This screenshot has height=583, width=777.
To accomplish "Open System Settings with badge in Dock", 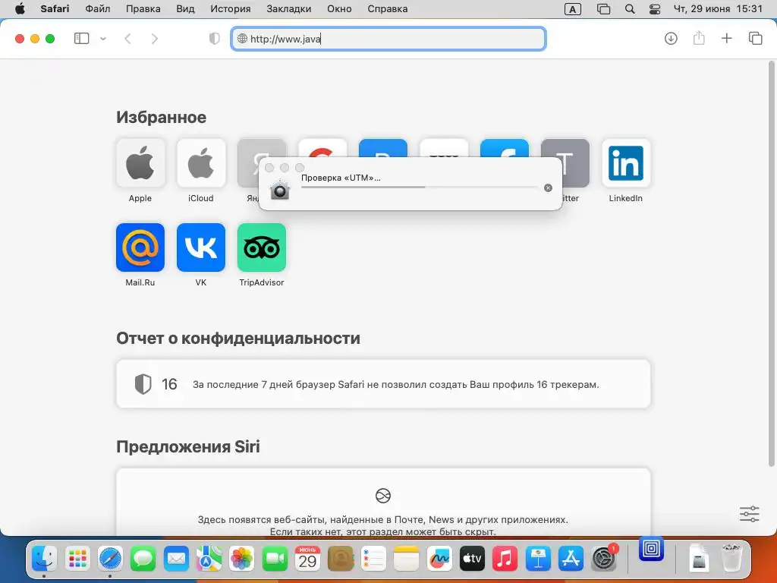I will tap(603, 559).
